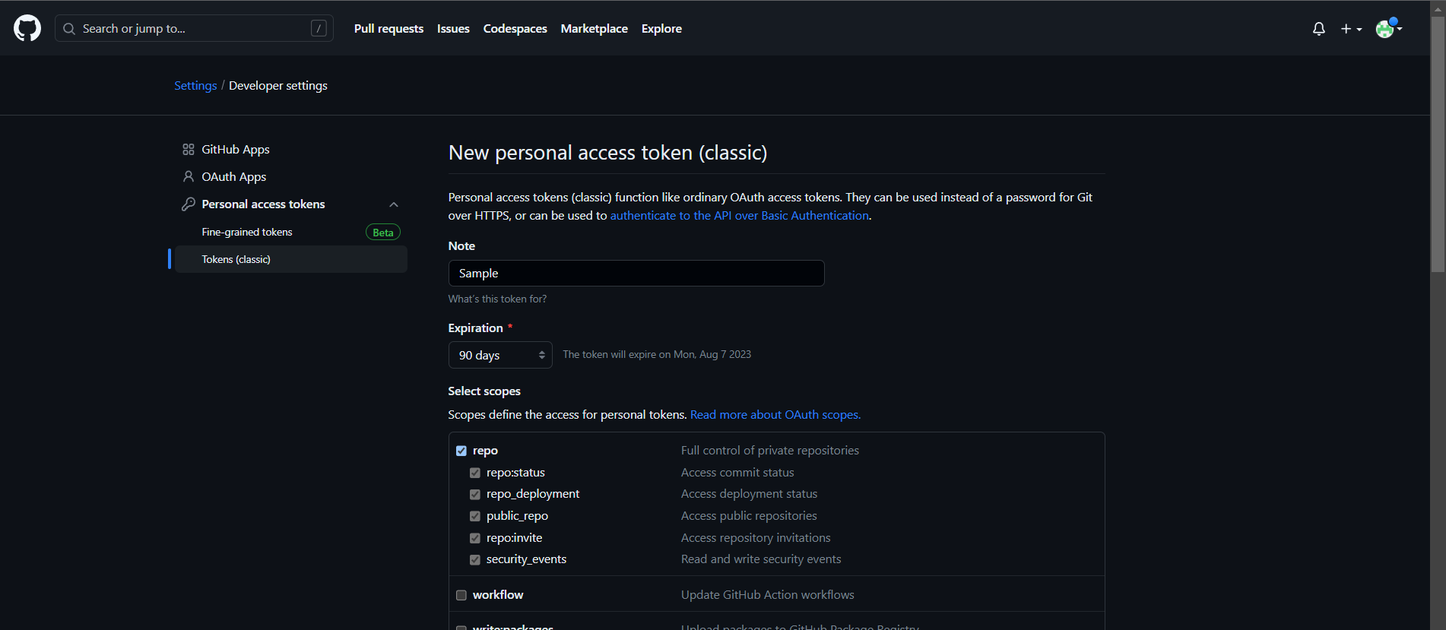
Task: Click 'Update GitHub Action workflows' description
Action: [768, 595]
